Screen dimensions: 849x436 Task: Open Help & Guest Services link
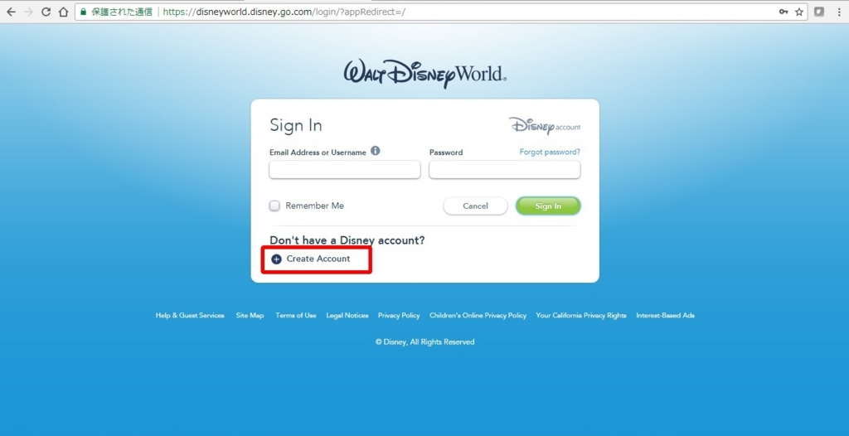(190, 315)
